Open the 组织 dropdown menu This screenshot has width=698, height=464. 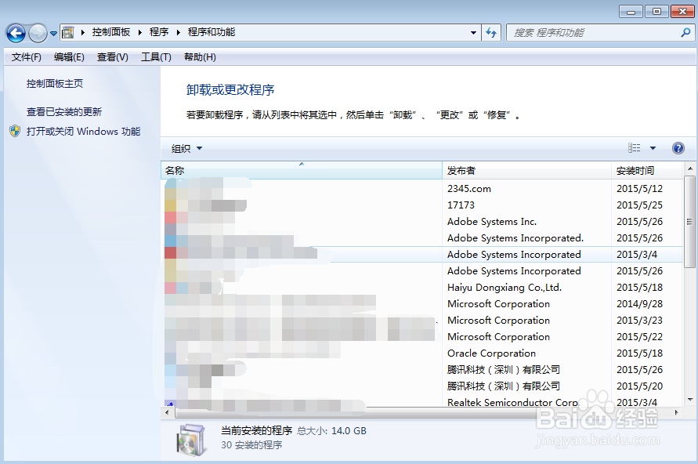[x=186, y=148]
